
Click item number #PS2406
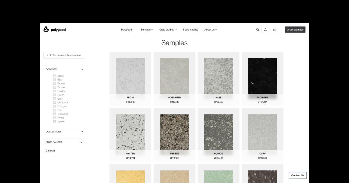click(x=174, y=102)
